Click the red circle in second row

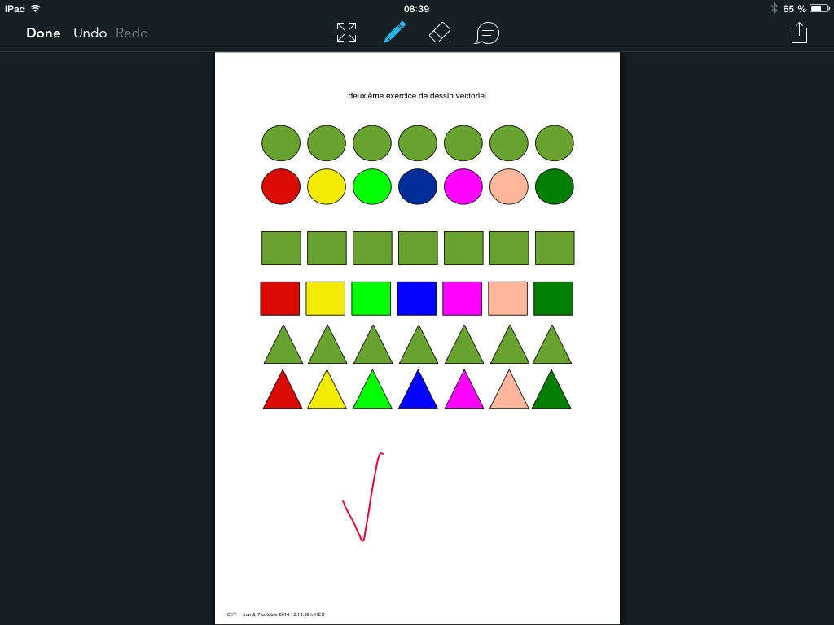(x=281, y=186)
